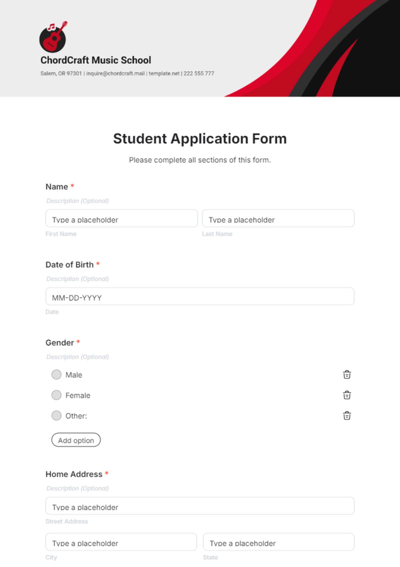Select the Male radio button
The height and width of the screenshot is (567, 400).
point(57,375)
